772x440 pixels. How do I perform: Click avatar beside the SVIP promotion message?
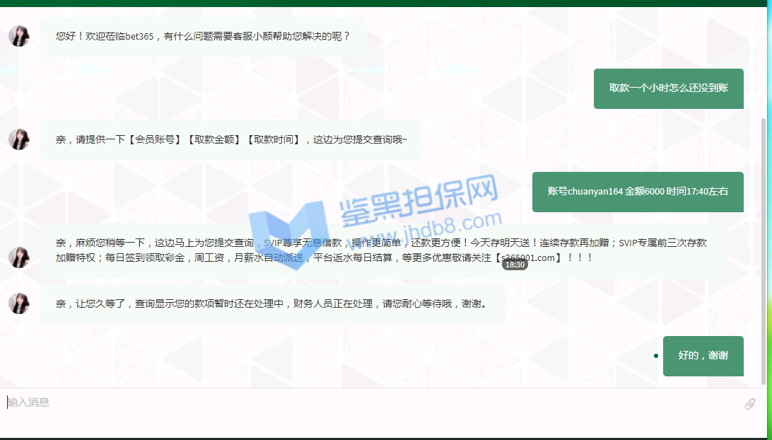click(x=19, y=257)
